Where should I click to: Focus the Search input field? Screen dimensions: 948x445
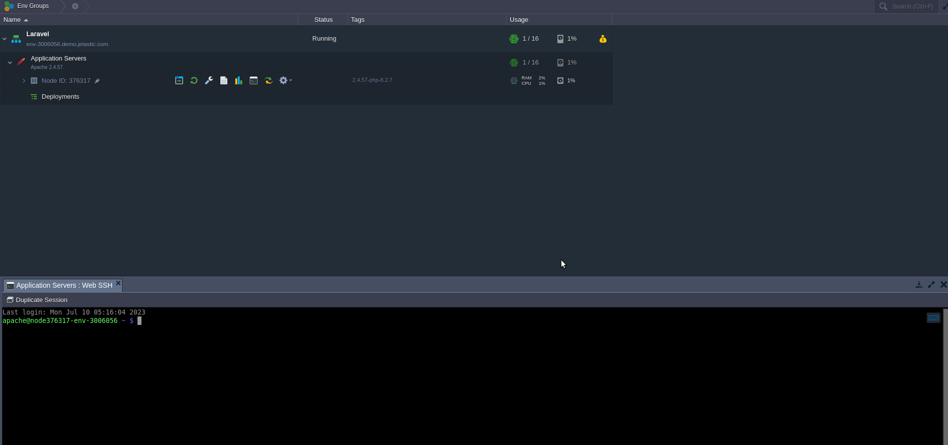[912, 6]
